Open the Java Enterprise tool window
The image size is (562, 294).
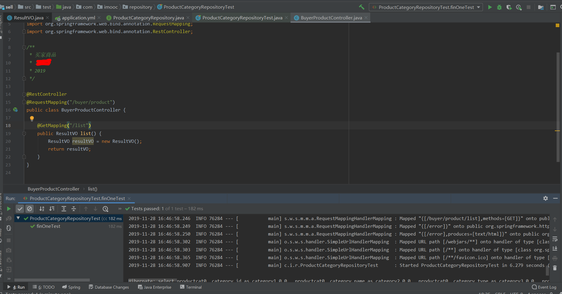pos(155,287)
